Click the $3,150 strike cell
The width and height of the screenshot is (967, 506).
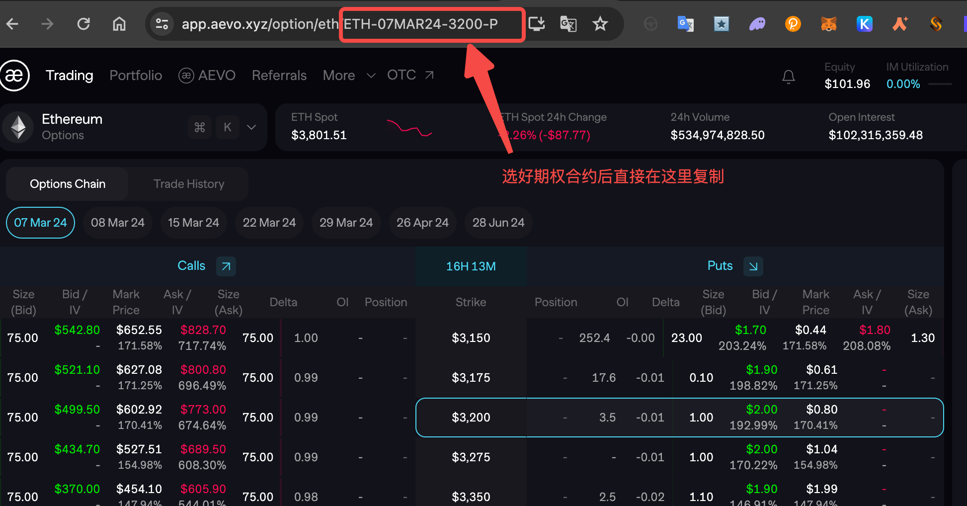click(471, 338)
